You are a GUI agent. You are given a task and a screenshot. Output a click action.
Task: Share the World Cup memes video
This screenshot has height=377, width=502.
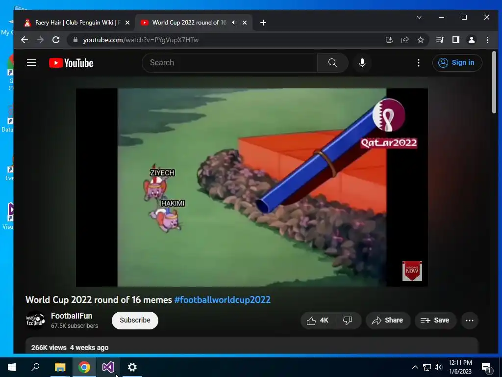click(388, 320)
